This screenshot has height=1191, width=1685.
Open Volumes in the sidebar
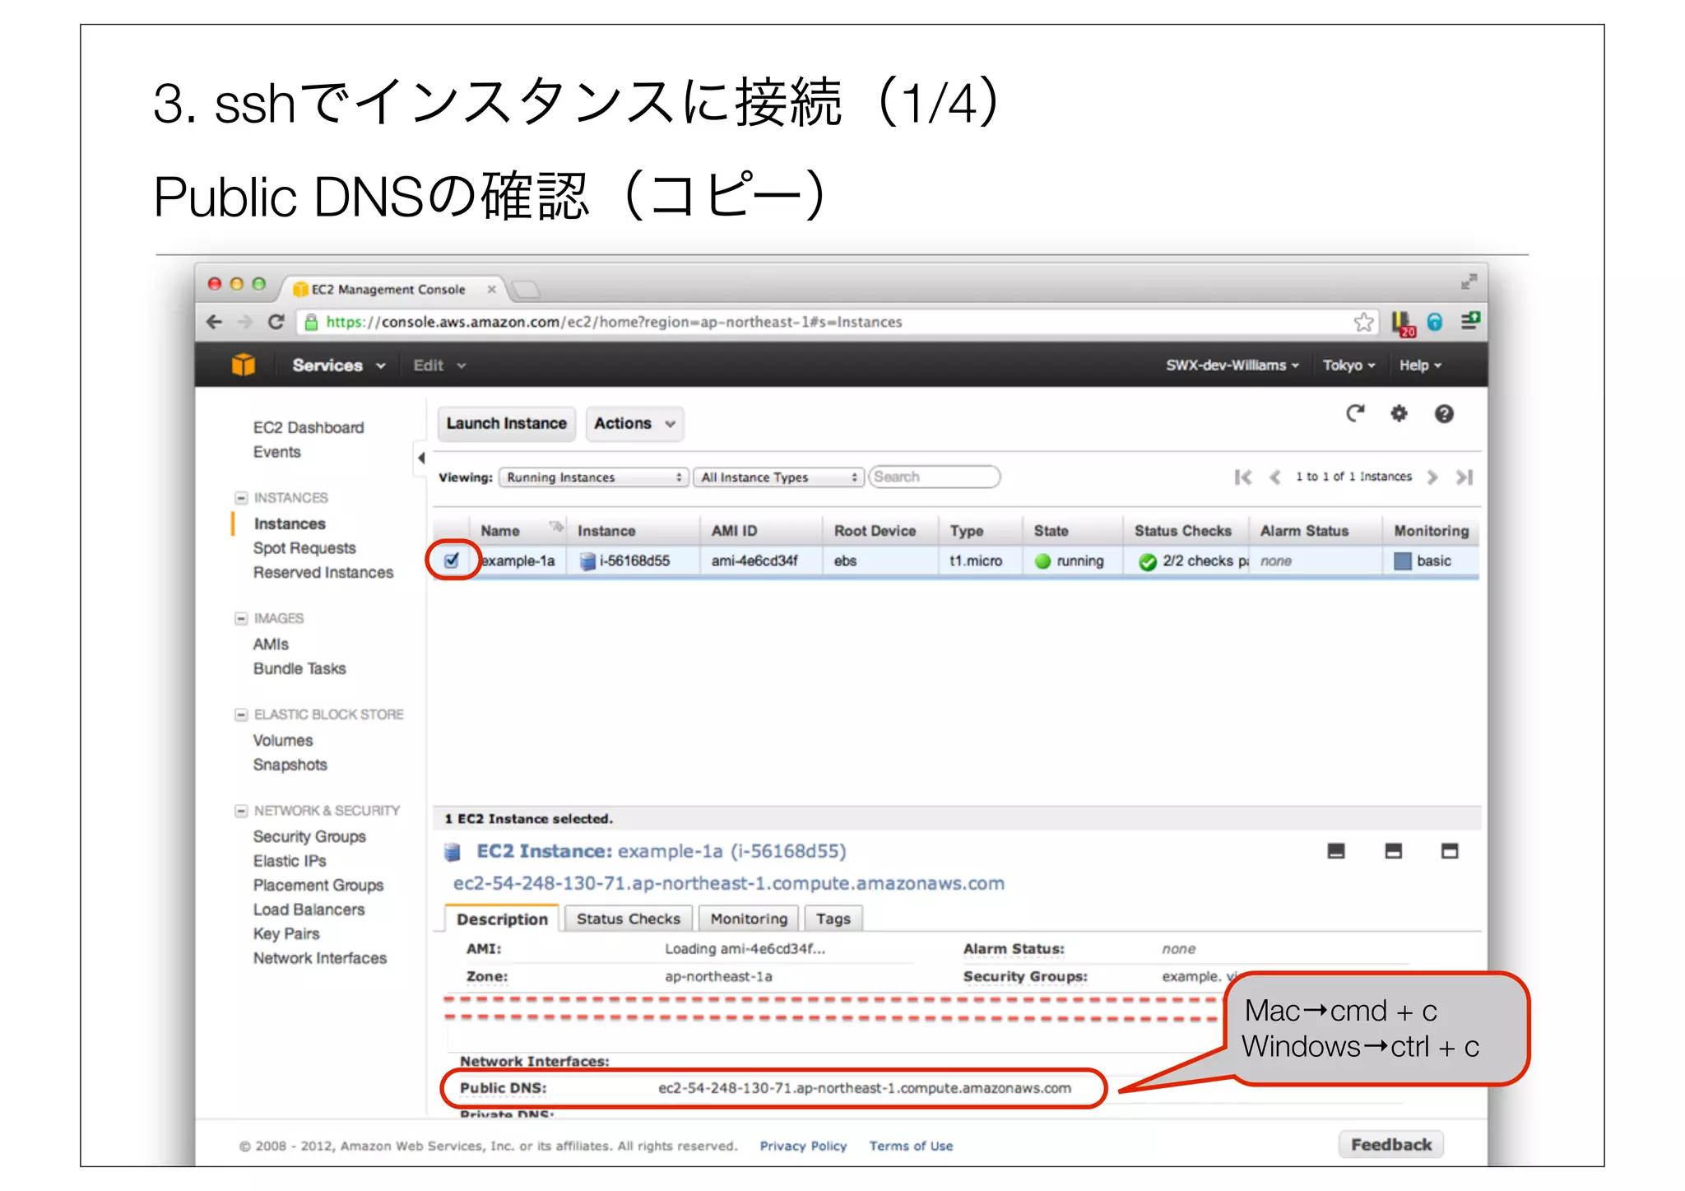point(283,741)
